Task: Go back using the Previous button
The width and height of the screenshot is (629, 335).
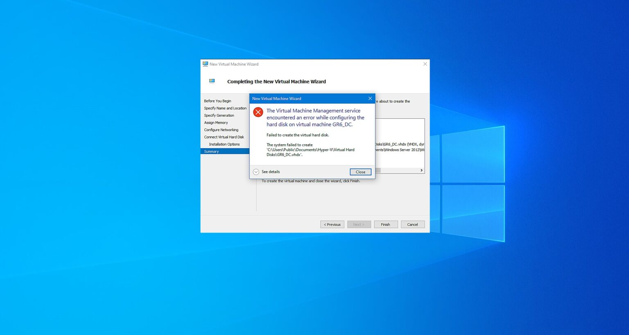Action: point(332,224)
